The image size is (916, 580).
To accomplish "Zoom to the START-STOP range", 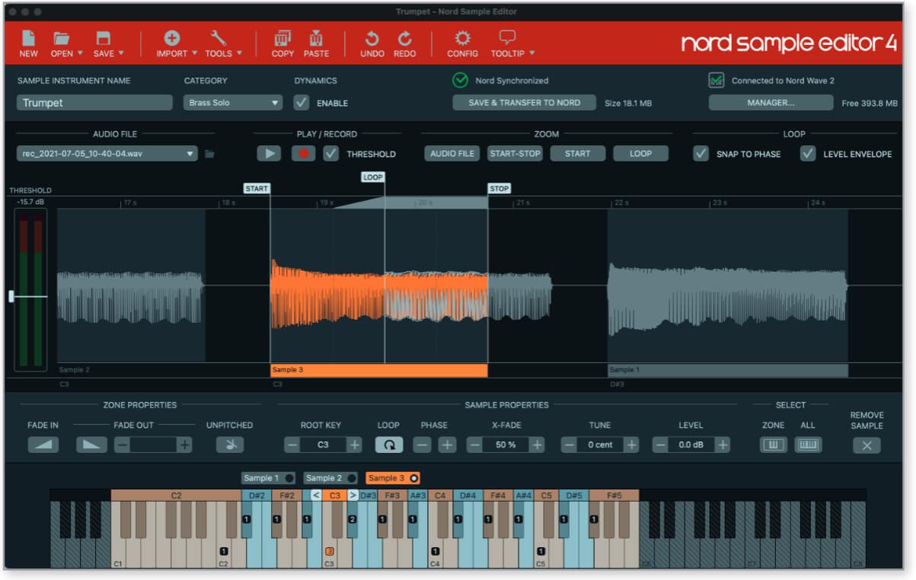I will click(x=515, y=154).
